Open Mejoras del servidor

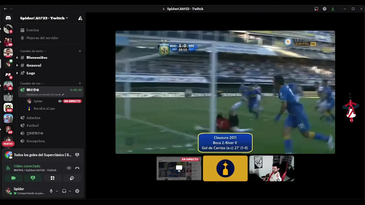[x=51, y=38]
